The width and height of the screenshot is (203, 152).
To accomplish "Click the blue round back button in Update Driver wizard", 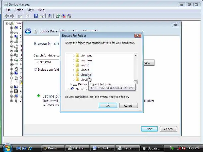I will tap(28, 31).
